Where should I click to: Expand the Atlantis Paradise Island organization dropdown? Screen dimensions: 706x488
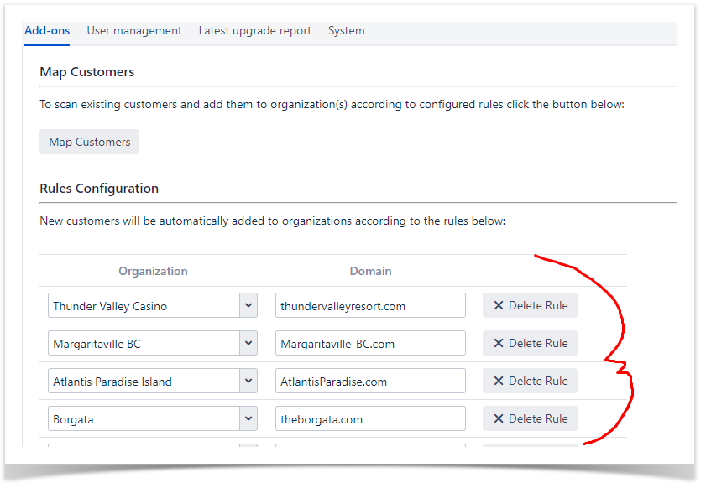(248, 382)
